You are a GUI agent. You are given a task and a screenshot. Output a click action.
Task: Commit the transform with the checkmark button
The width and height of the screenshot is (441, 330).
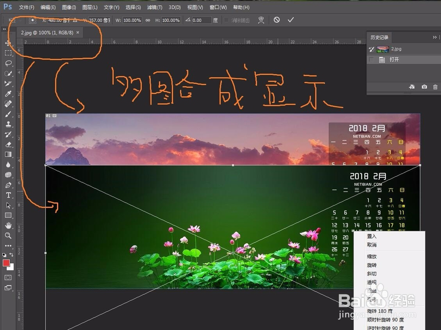pyautogui.click(x=290, y=20)
